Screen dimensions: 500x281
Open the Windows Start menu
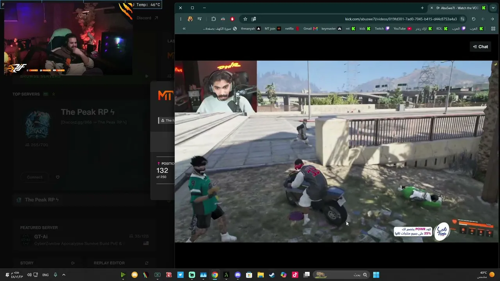point(376,275)
